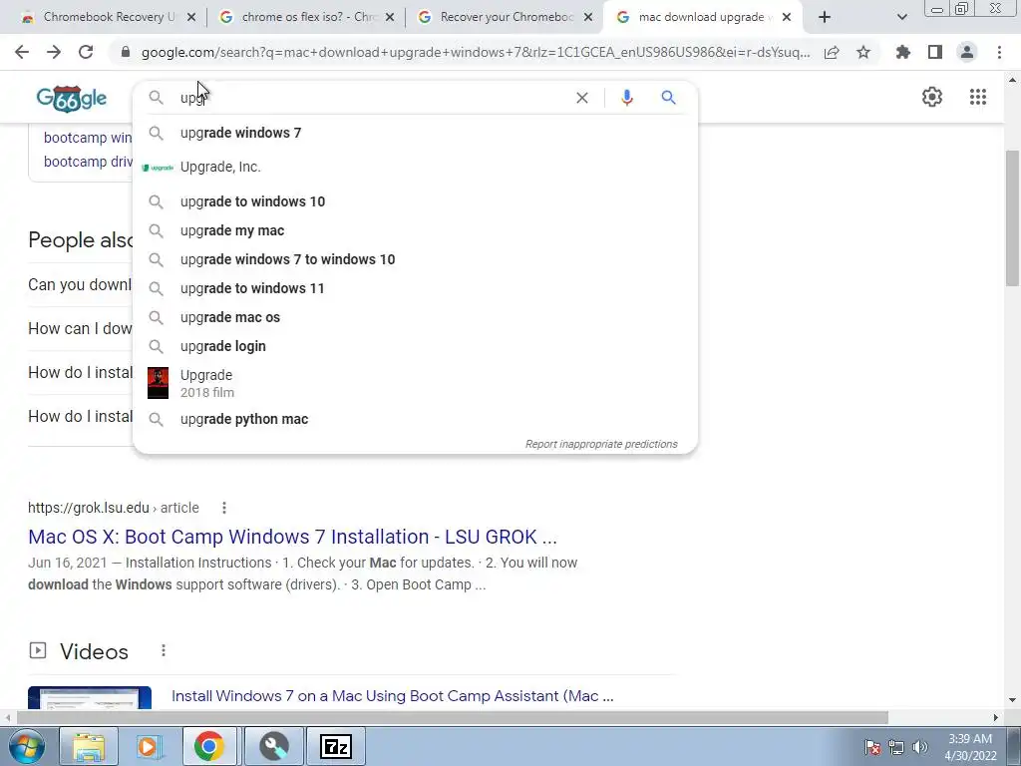This screenshot has width=1021, height=766.
Task: Open Windows Explorer from the taskbar
Action: coord(89,746)
